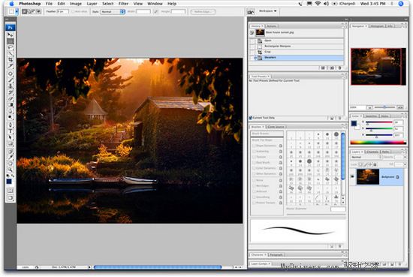Toggle the Current Tool Only checkbox
The height and width of the screenshot is (277, 413).
point(251,118)
